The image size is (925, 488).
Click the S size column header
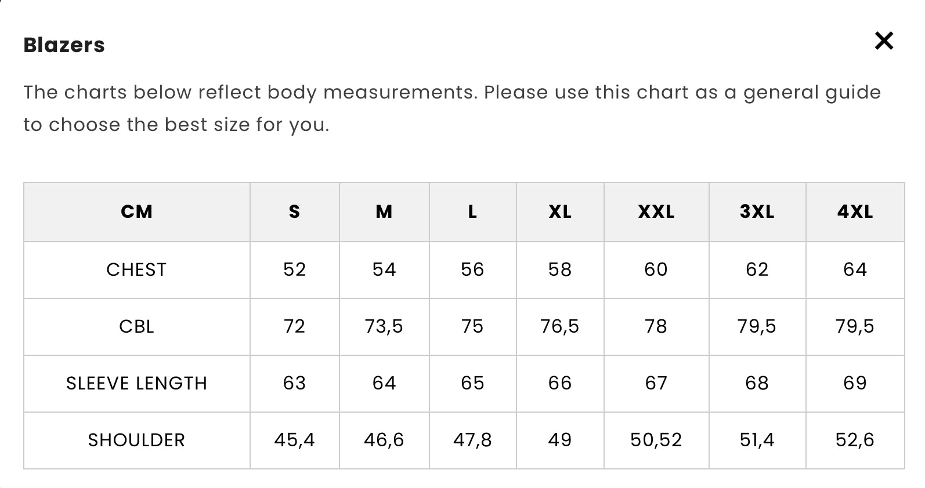(294, 212)
